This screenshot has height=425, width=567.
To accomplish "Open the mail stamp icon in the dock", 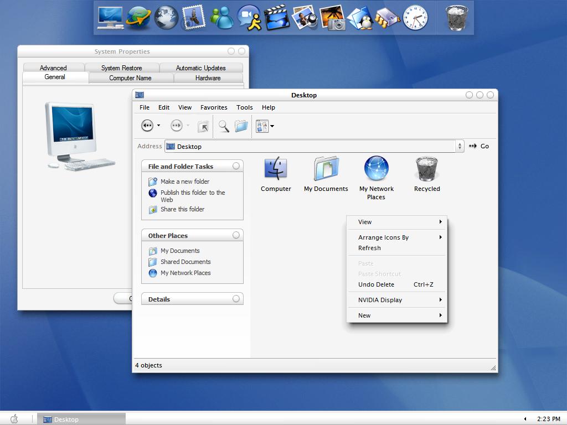I will [x=193, y=17].
